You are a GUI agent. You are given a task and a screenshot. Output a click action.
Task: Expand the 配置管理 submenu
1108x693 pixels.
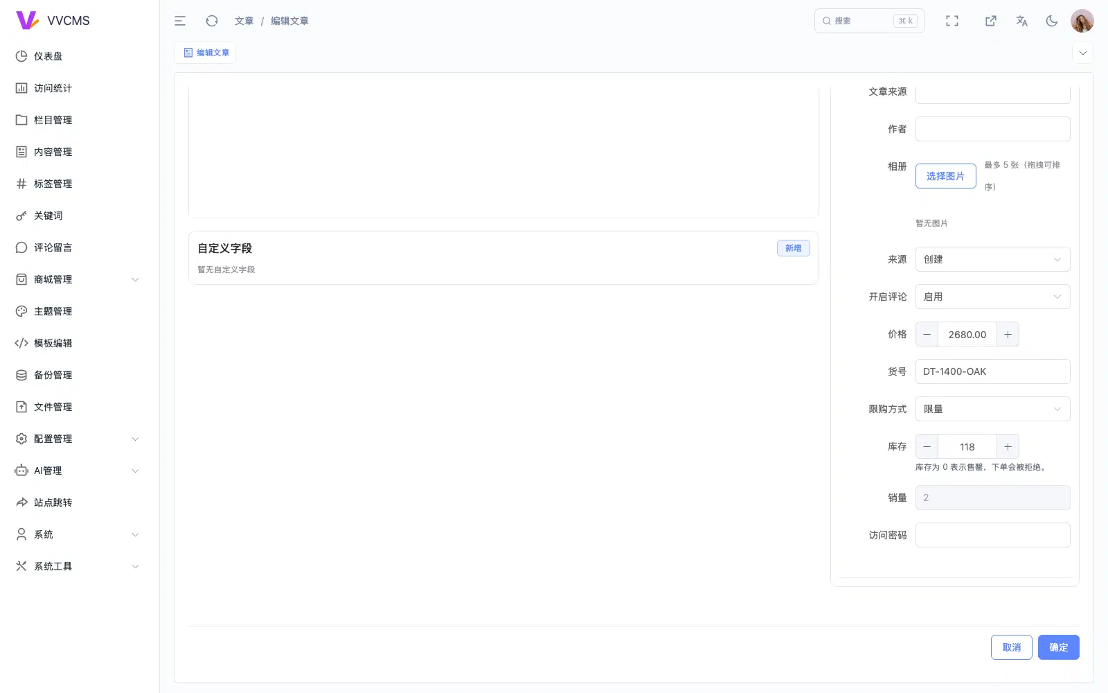[80, 439]
